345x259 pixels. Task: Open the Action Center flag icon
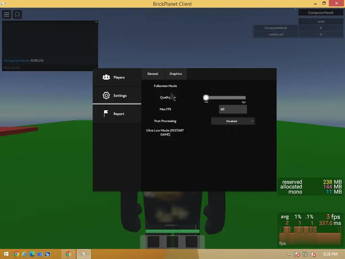pos(297,254)
